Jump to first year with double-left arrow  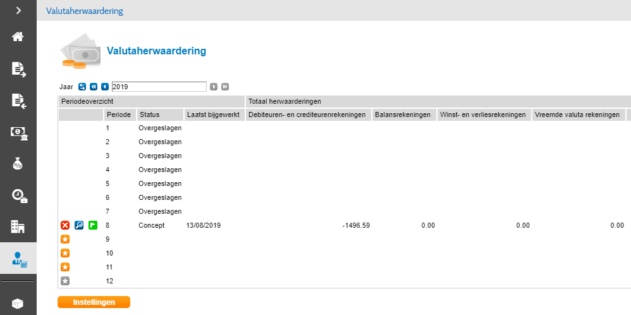pos(94,87)
